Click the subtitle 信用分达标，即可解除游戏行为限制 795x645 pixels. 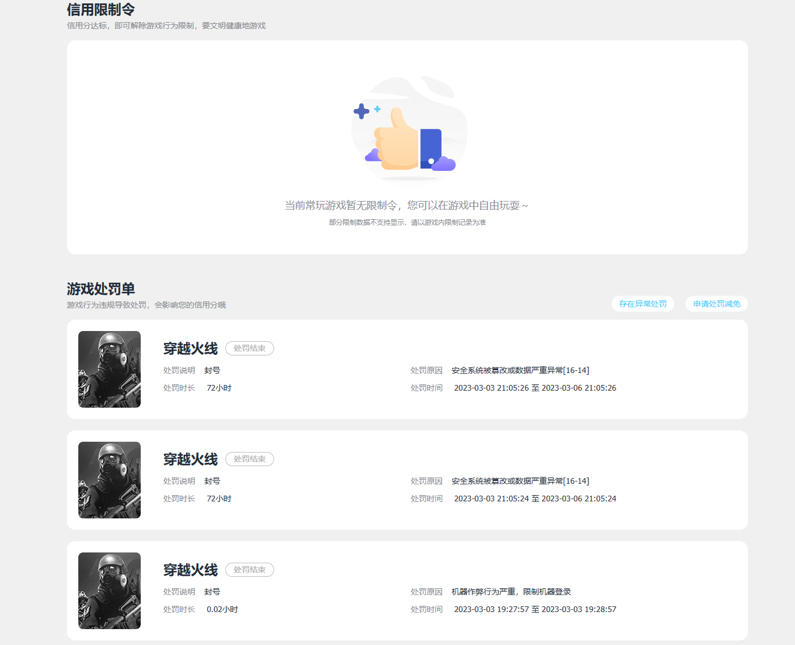pyautogui.click(x=131, y=26)
